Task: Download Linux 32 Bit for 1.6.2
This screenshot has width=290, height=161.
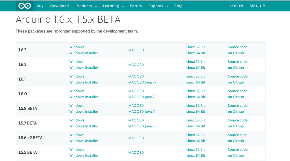Action: click(x=195, y=62)
